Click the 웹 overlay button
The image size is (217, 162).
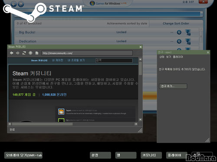point(126,155)
